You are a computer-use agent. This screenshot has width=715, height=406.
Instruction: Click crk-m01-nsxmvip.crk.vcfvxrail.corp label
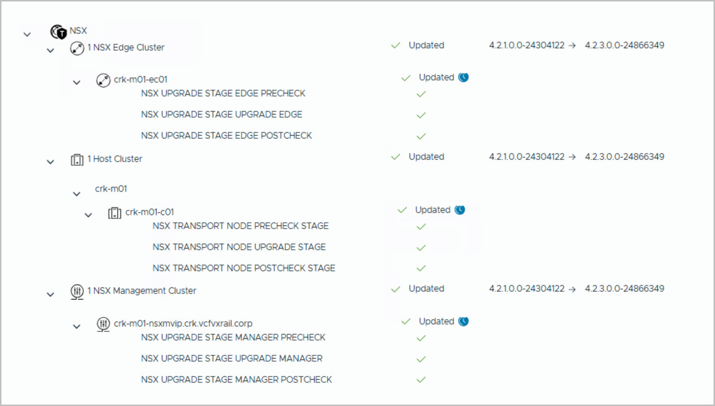click(x=183, y=323)
